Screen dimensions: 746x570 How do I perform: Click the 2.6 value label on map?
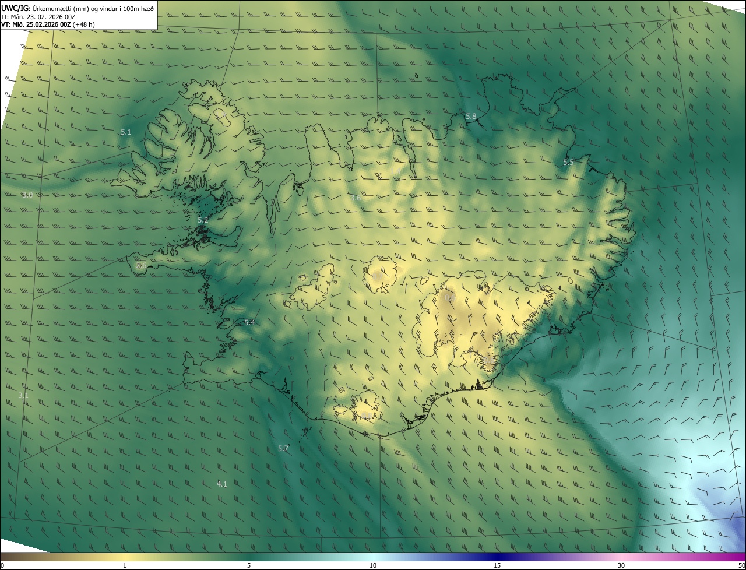(141, 265)
